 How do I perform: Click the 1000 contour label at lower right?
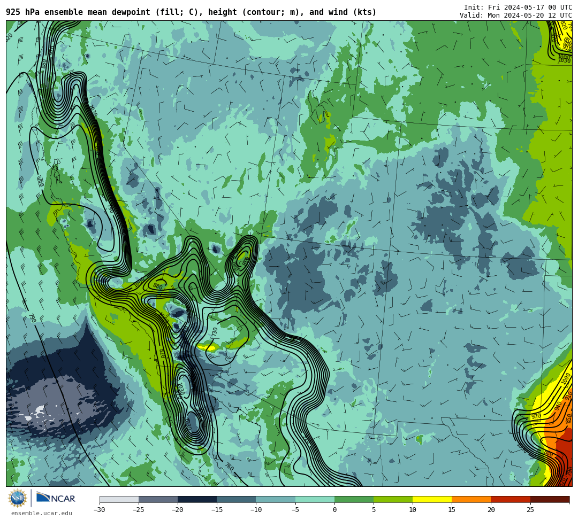pos(566,379)
